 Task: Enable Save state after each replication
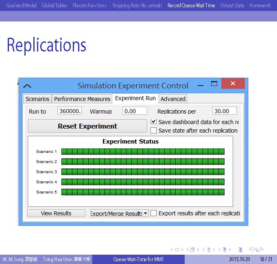click(154, 131)
